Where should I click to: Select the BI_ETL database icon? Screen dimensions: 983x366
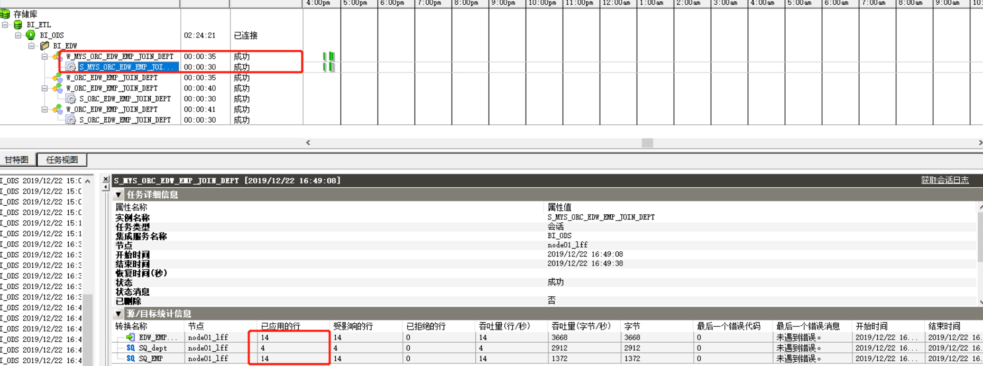pos(18,25)
